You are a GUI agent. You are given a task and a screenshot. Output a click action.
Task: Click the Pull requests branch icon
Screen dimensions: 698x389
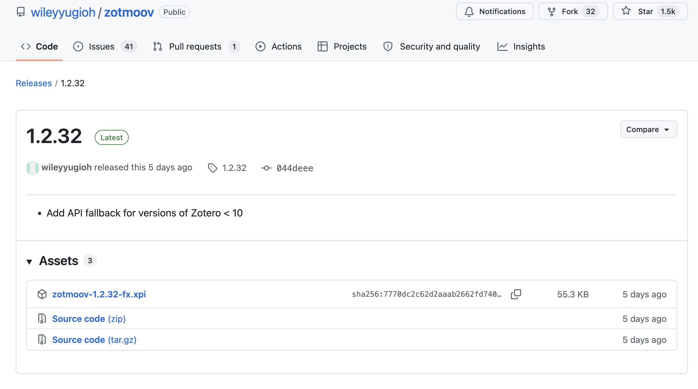click(x=158, y=46)
